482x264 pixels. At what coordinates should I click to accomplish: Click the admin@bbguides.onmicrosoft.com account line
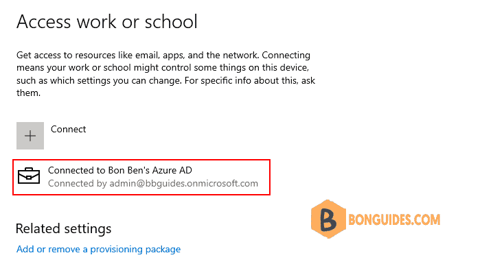tap(153, 183)
